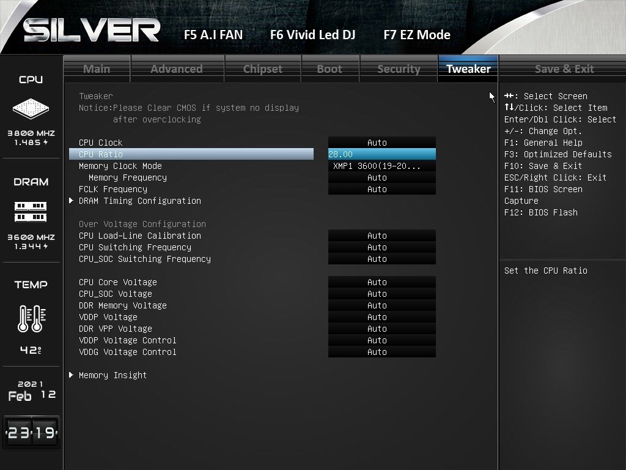The height and width of the screenshot is (470, 626).
Task: Click the flip clock showing 23:19
Action: pos(32,432)
